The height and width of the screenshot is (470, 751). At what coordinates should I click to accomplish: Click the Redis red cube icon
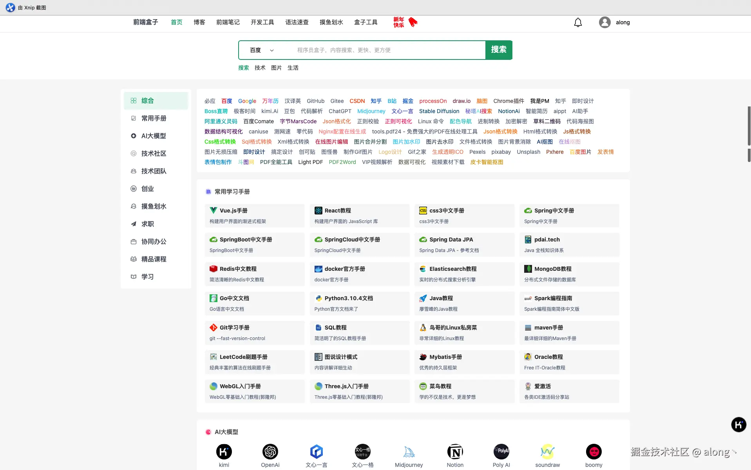click(214, 269)
